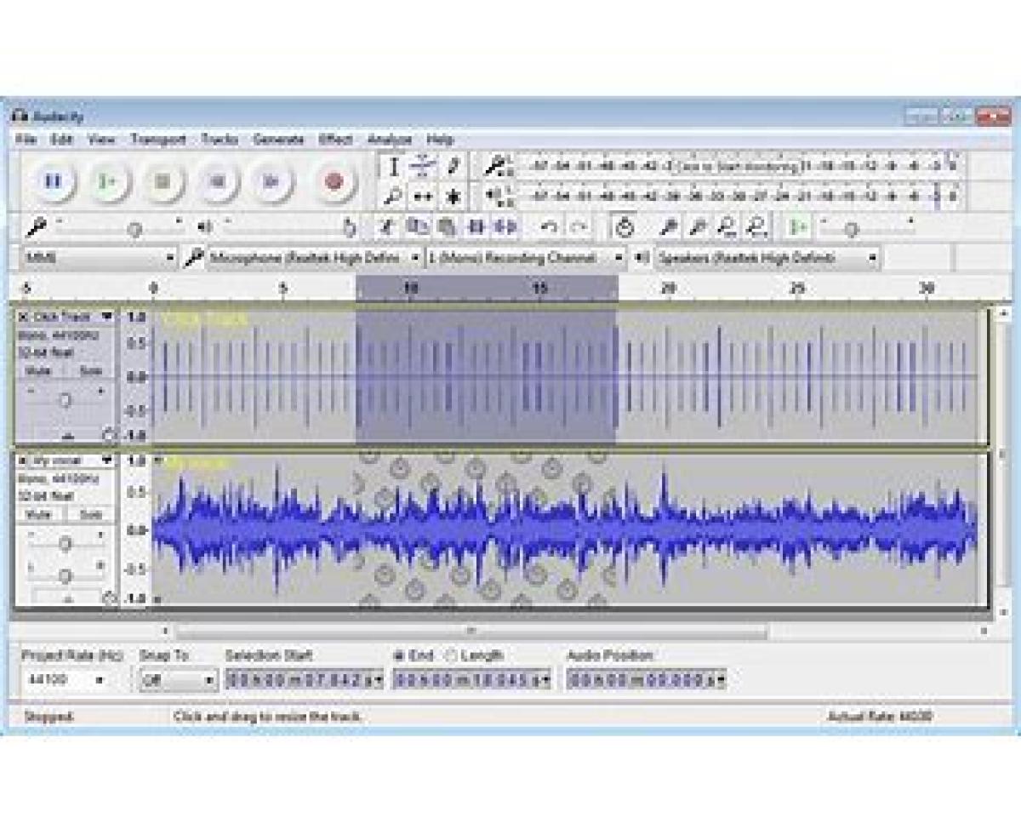Screen dimensions: 1021x835
Task: Click the Pause transport button
Action: click(x=53, y=180)
